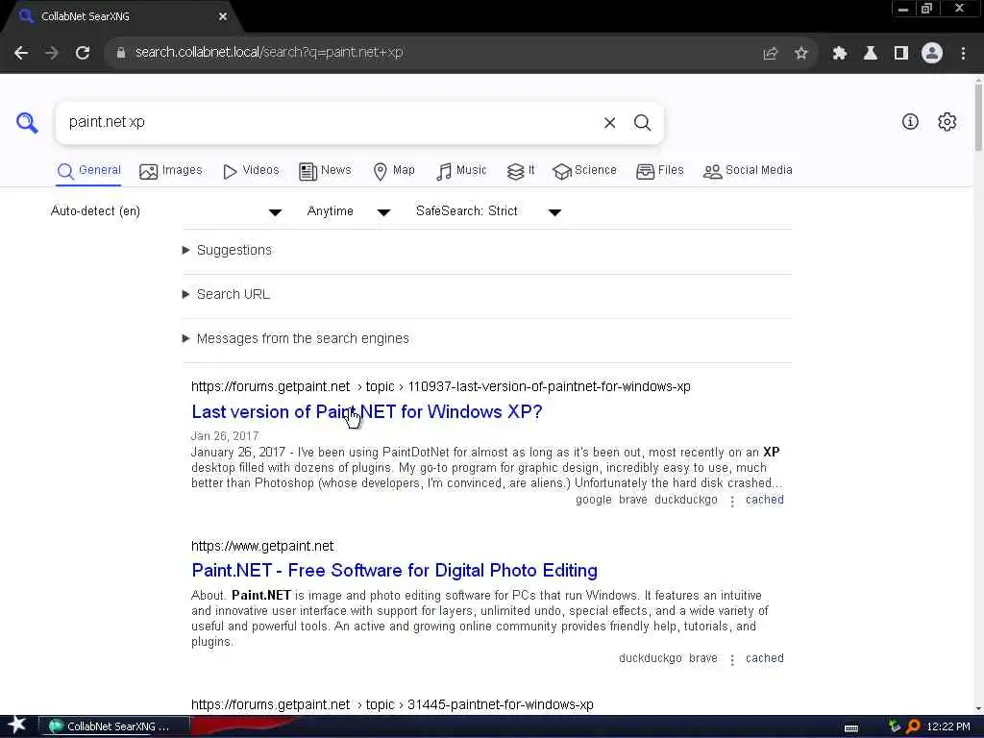Switch to the Music category tab
The height and width of the screenshot is (738, 984).
pyautogui.click(x=461, y=171)
